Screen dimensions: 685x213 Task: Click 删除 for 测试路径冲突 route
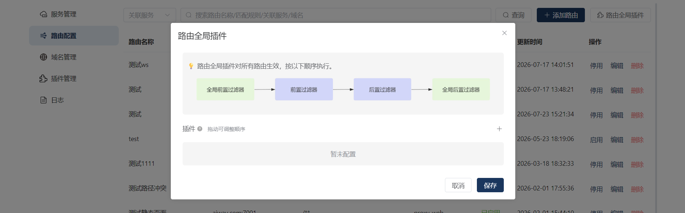637,189
